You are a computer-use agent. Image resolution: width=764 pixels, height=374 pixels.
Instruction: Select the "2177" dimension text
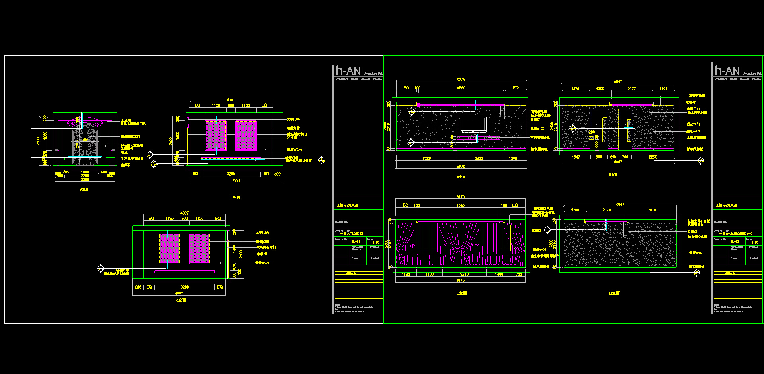632,89
